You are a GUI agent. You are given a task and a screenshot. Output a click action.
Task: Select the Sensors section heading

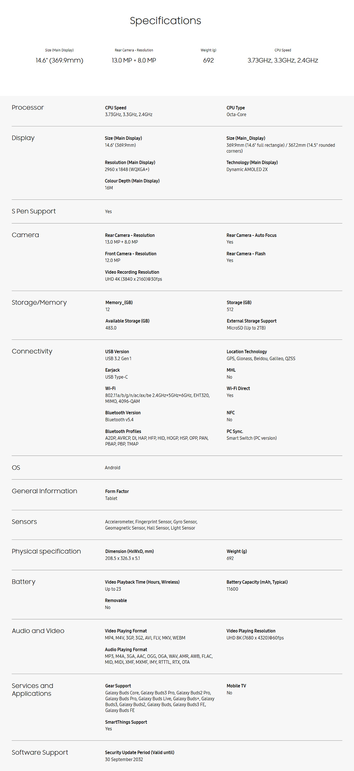coord(24,522)
